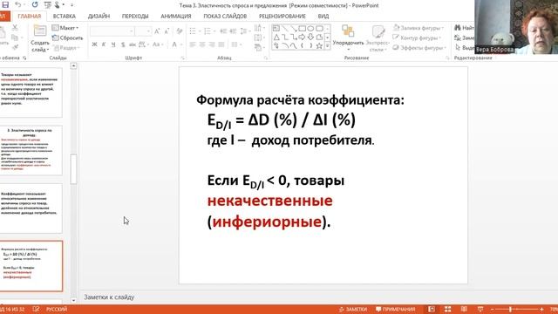Click the decrease indent icon

click(223, 31)
